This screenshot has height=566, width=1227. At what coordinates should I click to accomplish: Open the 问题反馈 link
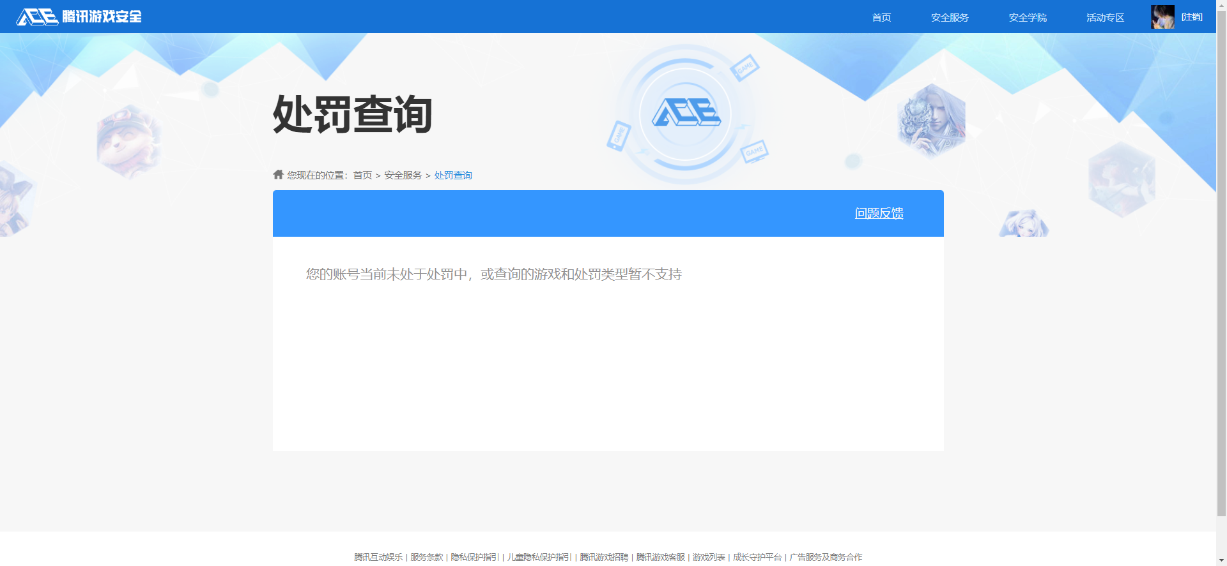tap(879, 213)
